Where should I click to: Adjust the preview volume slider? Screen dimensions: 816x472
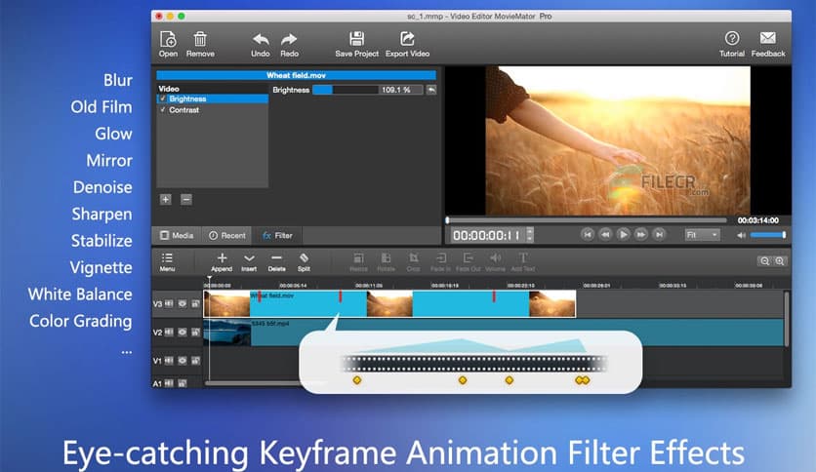[x=767, y=235]
